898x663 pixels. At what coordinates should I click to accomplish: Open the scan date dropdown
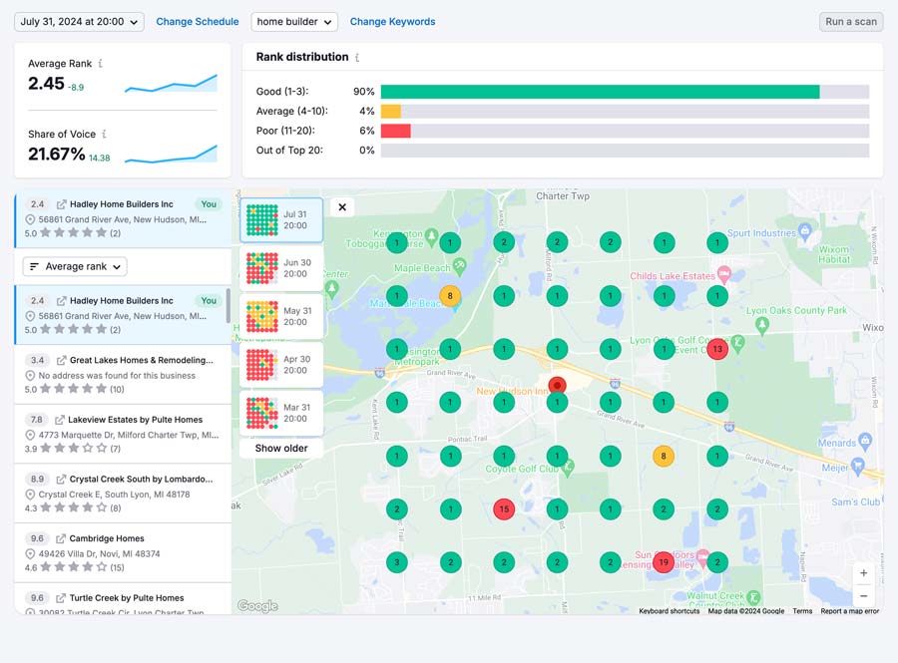tap(79, 22)
